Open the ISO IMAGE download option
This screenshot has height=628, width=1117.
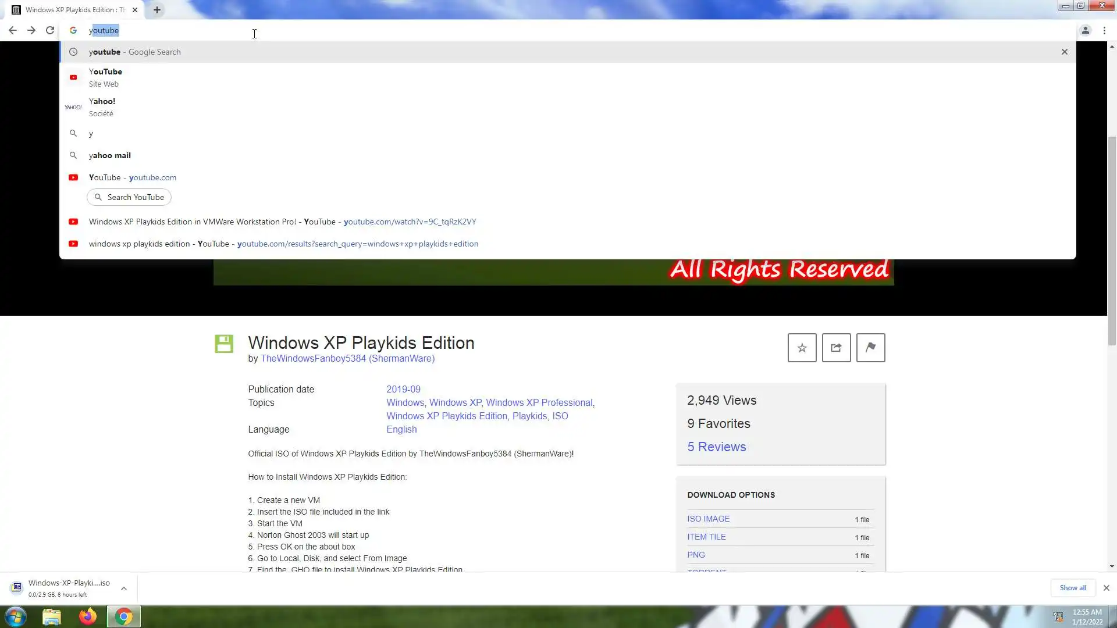[x=708, y=519]
